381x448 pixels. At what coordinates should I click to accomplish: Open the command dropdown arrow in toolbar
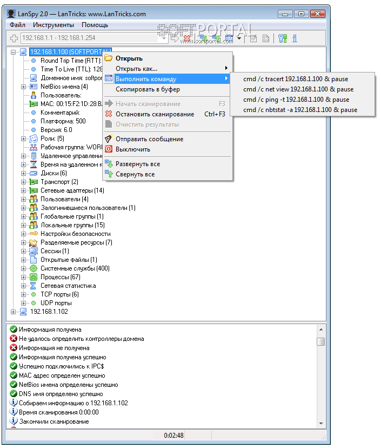pos(239,38)
